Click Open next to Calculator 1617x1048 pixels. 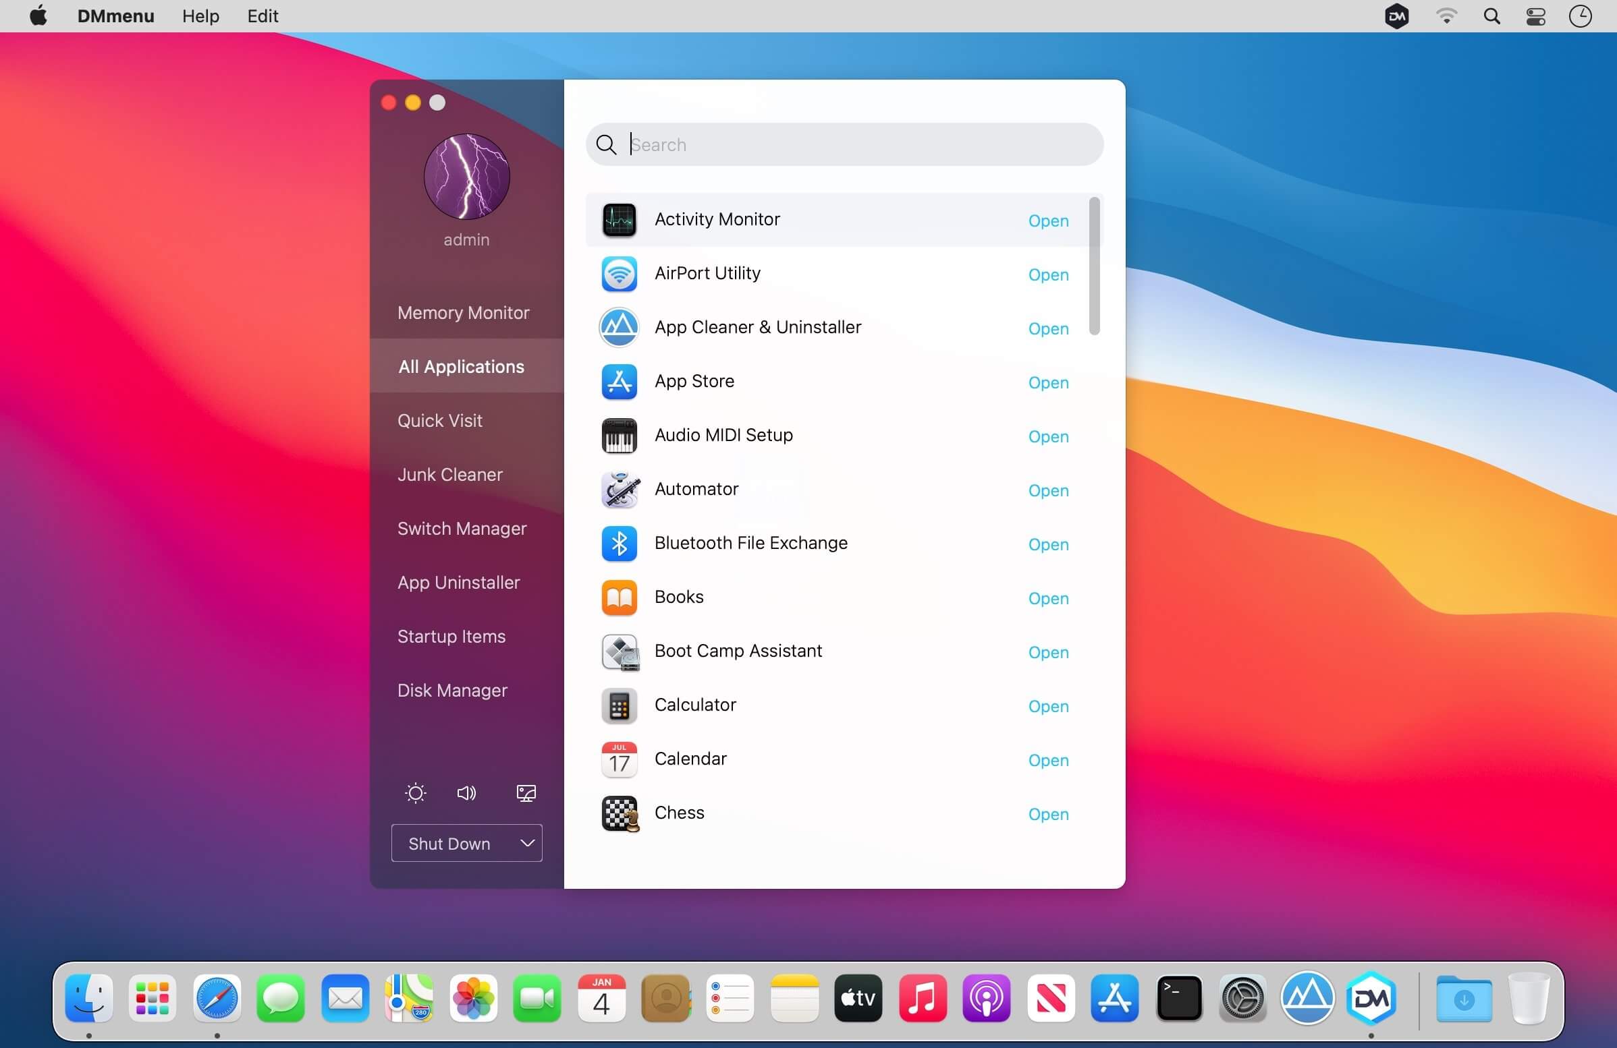click(x=1048, y=707)
